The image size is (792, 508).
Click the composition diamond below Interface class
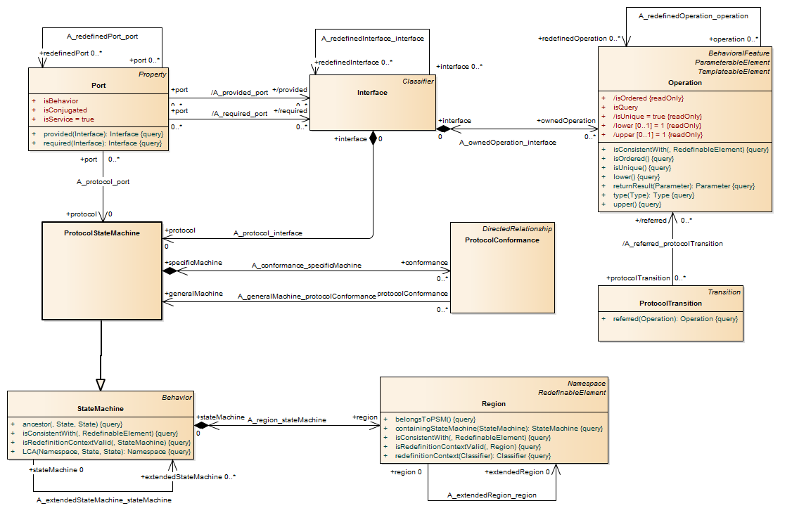point(373,137)
